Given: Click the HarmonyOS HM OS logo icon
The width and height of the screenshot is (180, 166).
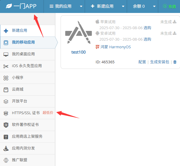Looking at the screenshot, I should point(97,47).
